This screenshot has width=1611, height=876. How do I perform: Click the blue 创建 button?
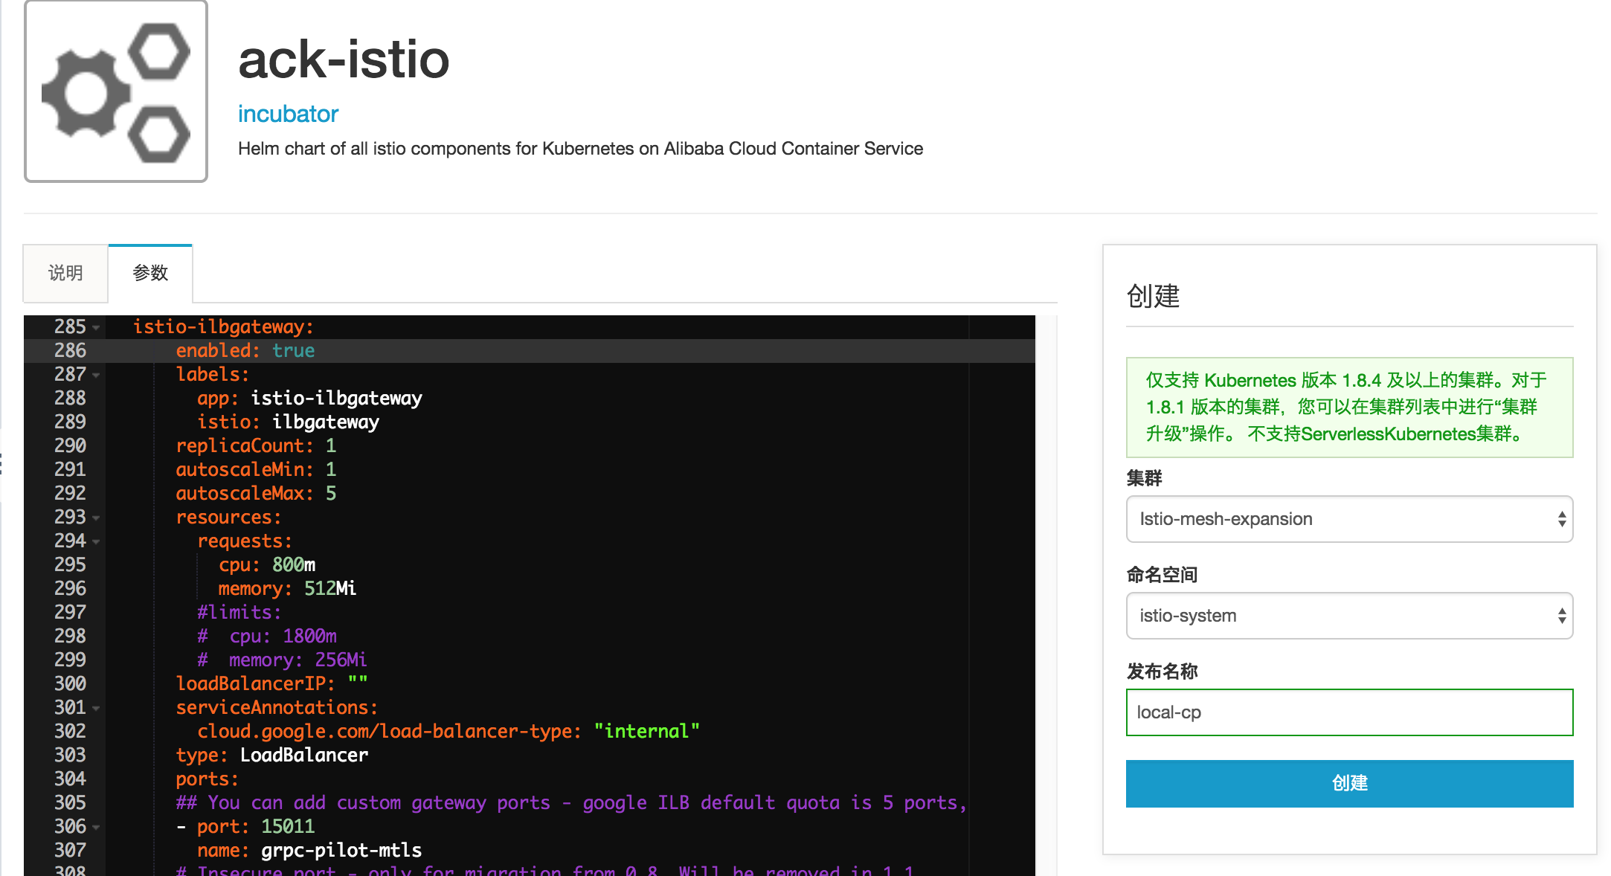point(1349,783)
